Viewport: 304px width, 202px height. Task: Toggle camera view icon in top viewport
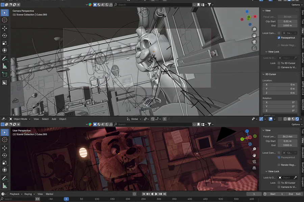click(254, 42)
